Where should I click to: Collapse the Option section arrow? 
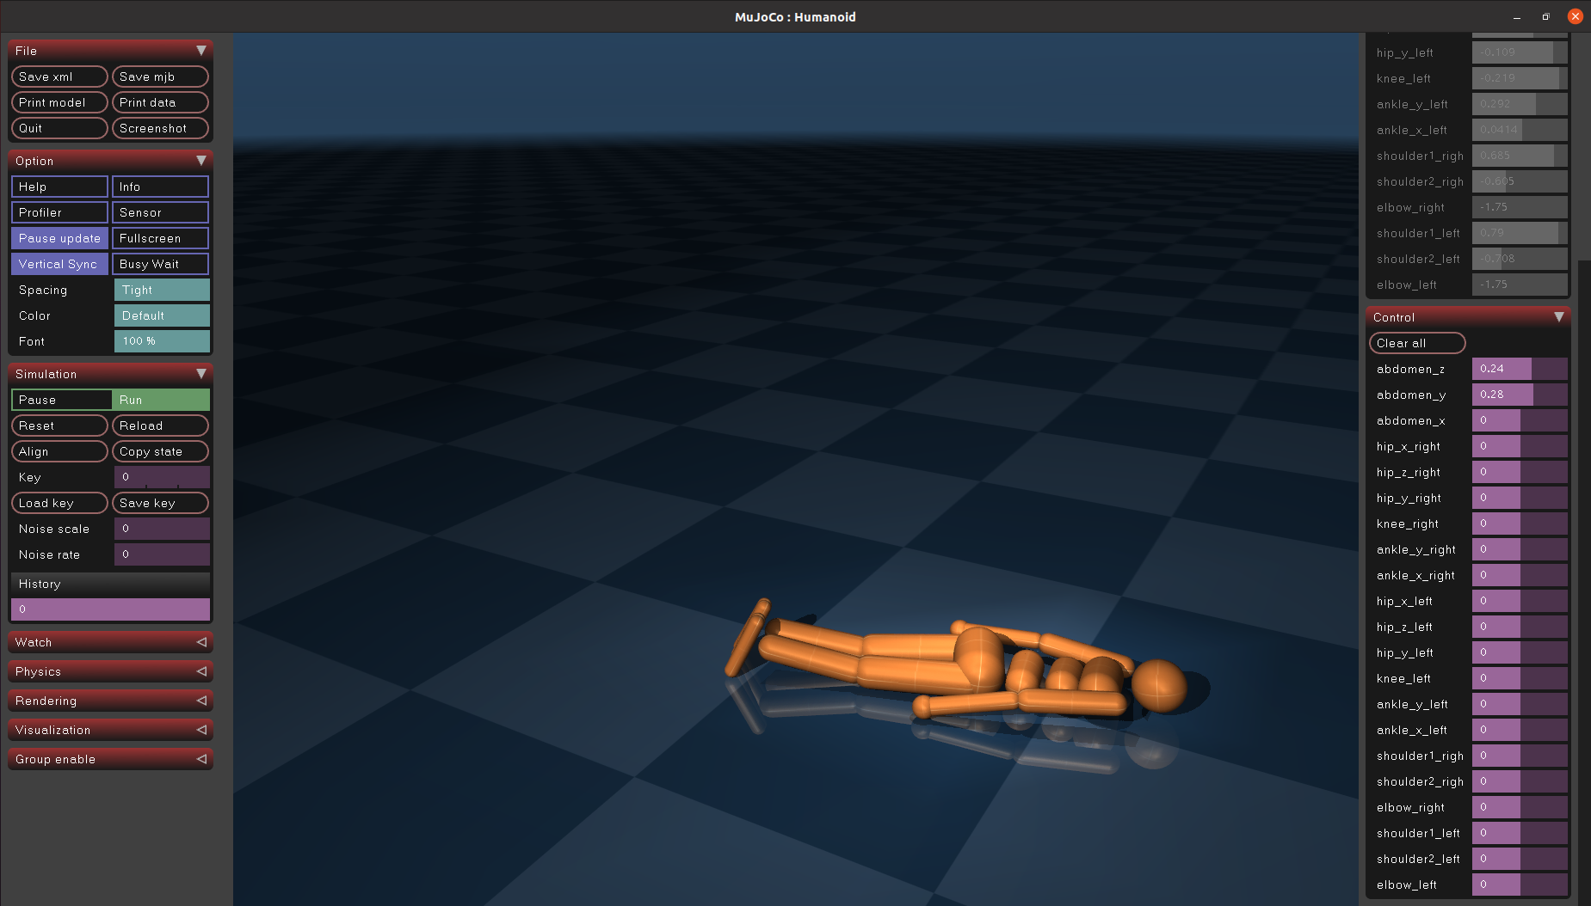[200, 161]
